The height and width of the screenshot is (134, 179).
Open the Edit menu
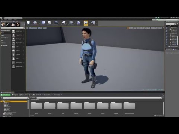[6, 20]
